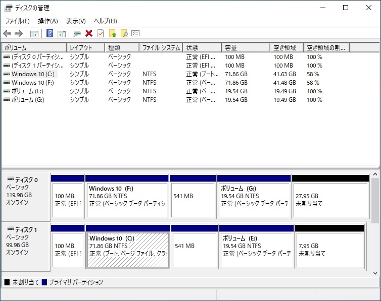Screen dimensions: 381x301
Task: Sort by the 空き領域の割... column header
Action: point(326,47)
